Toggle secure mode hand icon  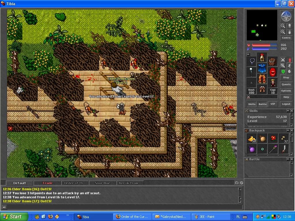point(289,72)
